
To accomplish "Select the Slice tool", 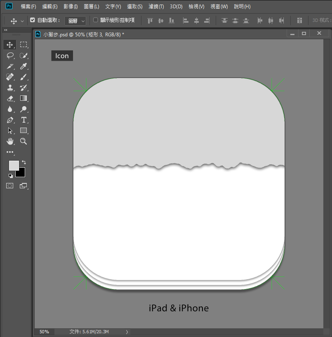I will [10, 66].
